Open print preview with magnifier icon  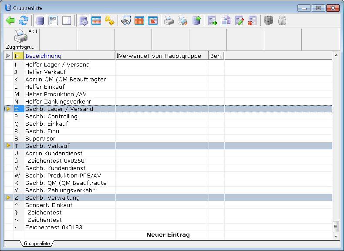tap(182, 20)
